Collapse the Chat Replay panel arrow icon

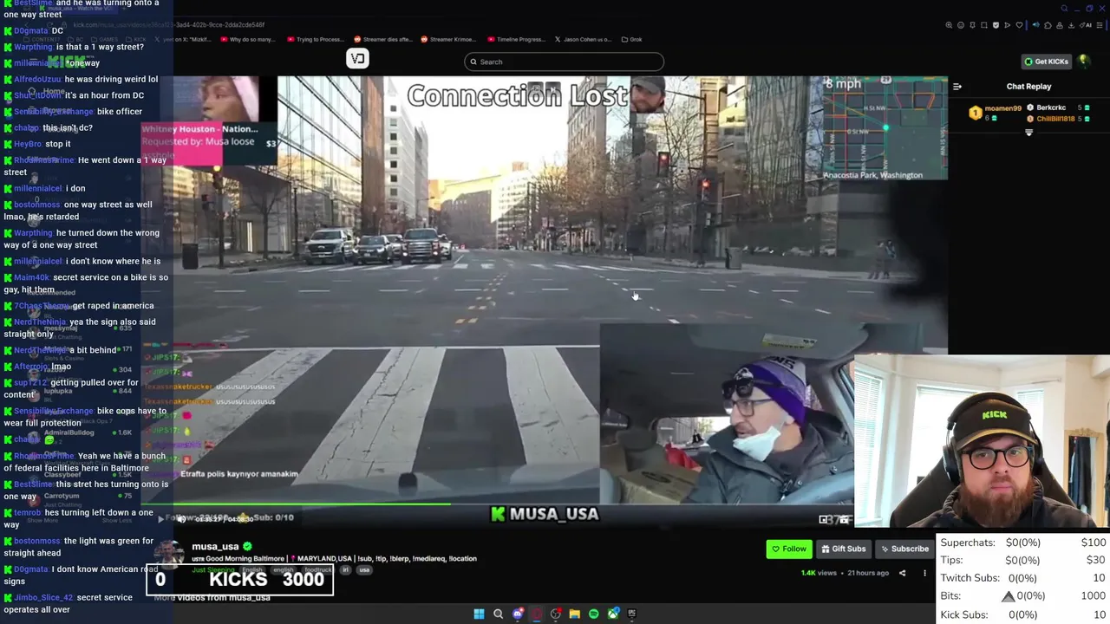(x=957, y=87)
